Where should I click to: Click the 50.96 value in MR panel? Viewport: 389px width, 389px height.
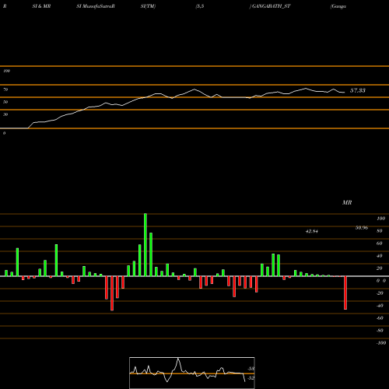click(362, 228)
